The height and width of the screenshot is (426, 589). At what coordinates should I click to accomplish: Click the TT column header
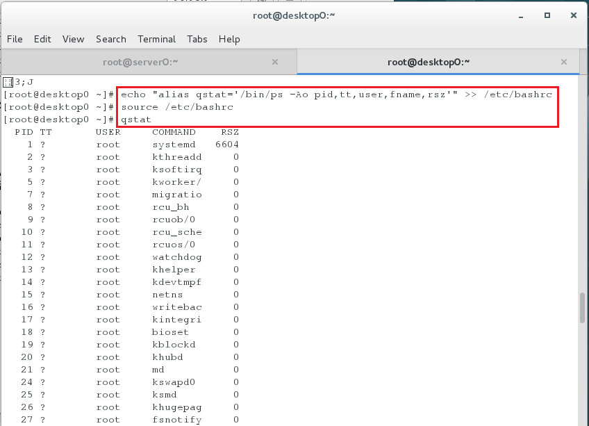tap(46, 132)
